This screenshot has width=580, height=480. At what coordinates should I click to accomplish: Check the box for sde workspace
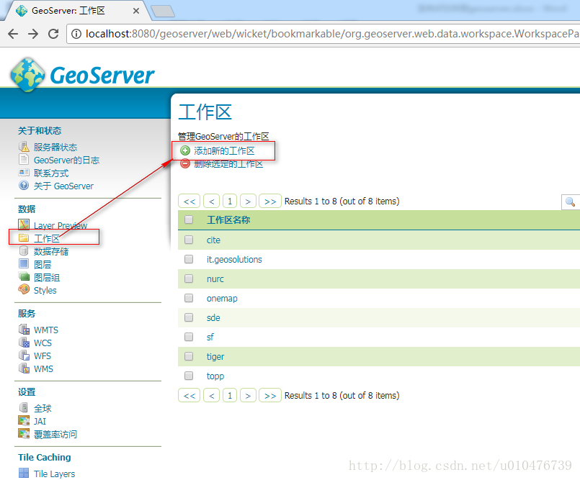tap(189, 317)
